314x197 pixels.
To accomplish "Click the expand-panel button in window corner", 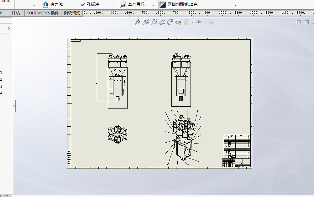I will pyautogui.click(x=307, y=22).
